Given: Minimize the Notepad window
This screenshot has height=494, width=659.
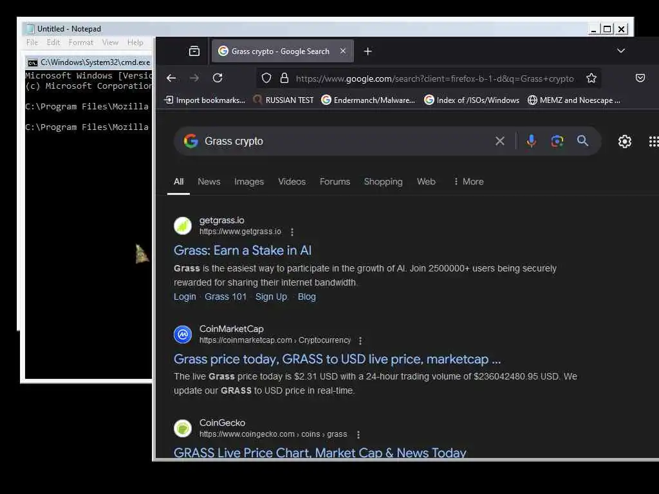Looking at the screenshot, I should [x=593, y=29].
